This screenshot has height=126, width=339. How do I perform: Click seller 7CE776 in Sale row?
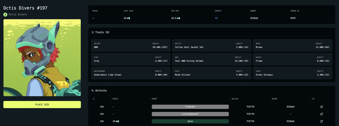tap(251, 121)
